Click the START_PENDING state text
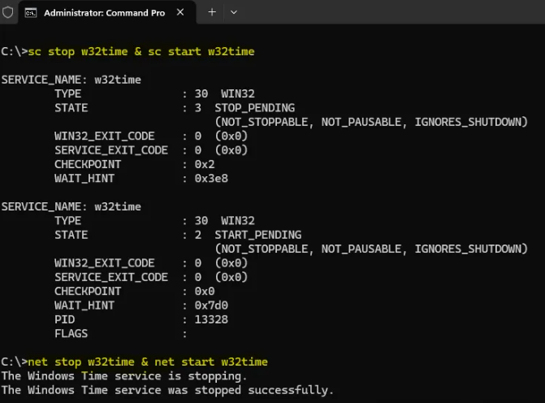 [x=257, y=235]
